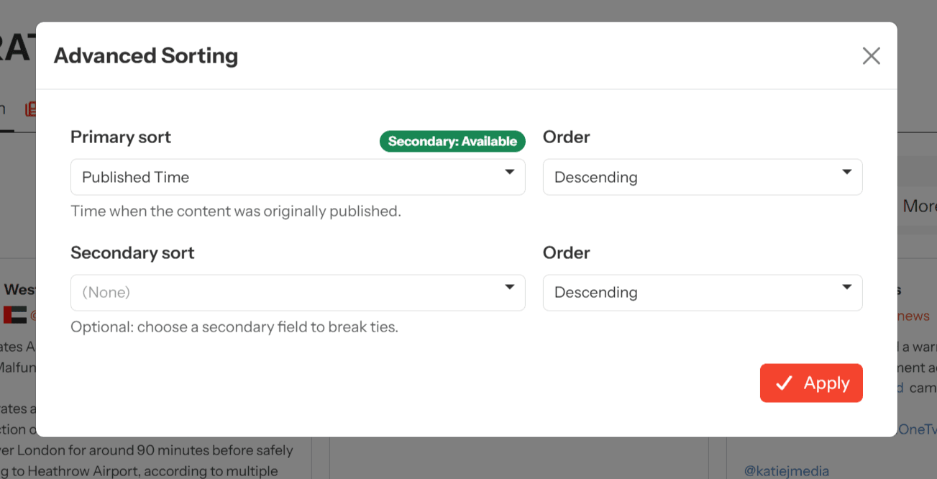
Task: Open the Secondary sort (None) dropdown
Action: point(298,293)
